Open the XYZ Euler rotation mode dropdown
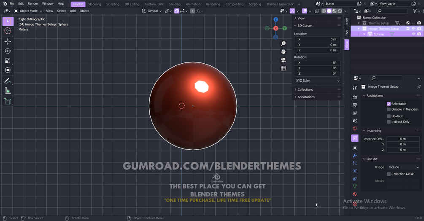The width and height of the screenshot is (424, 221). click(x=317, y=81)
